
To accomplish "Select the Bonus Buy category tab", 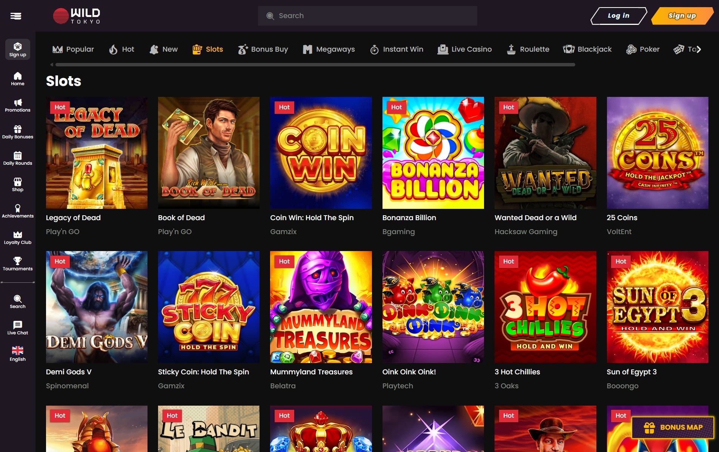I will (263, 49).
